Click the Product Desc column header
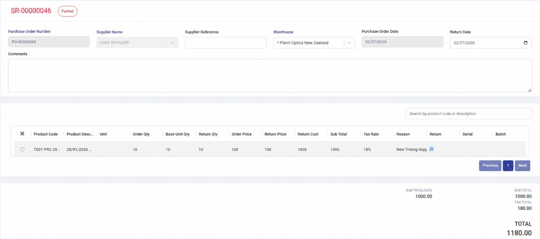This screenshot has width=540, height=239. (80, 134)
